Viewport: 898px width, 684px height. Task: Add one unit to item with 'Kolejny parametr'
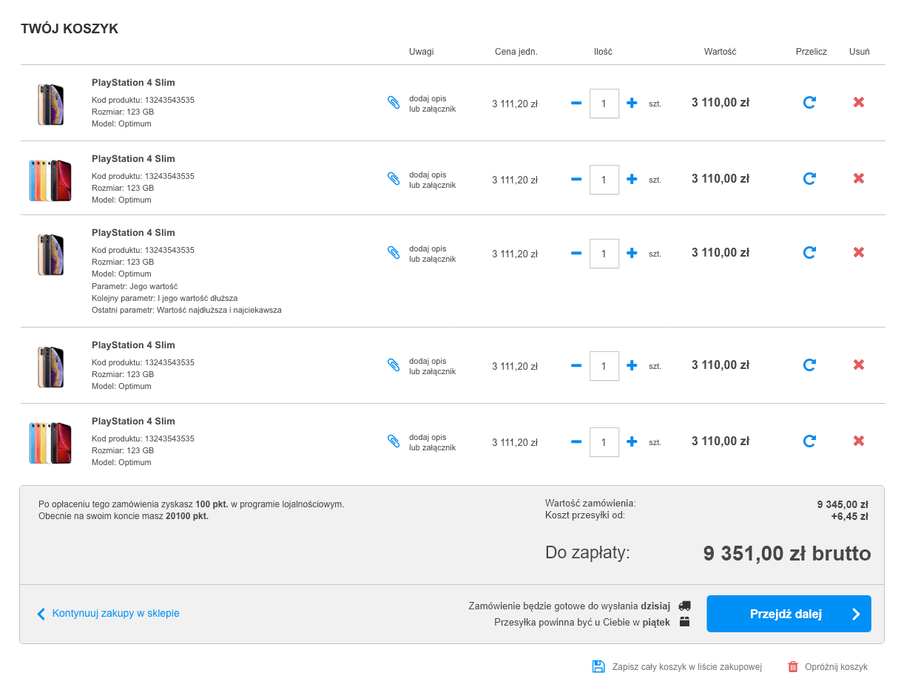tap(632, 253)
